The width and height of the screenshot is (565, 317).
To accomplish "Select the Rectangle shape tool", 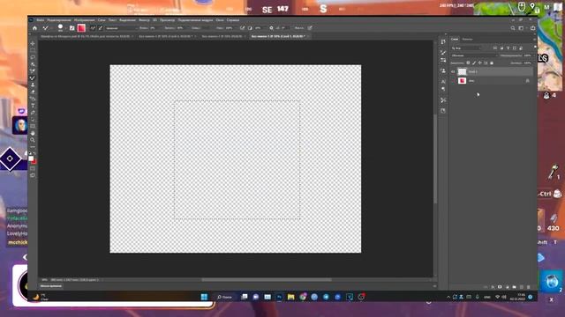I will 33,126.
